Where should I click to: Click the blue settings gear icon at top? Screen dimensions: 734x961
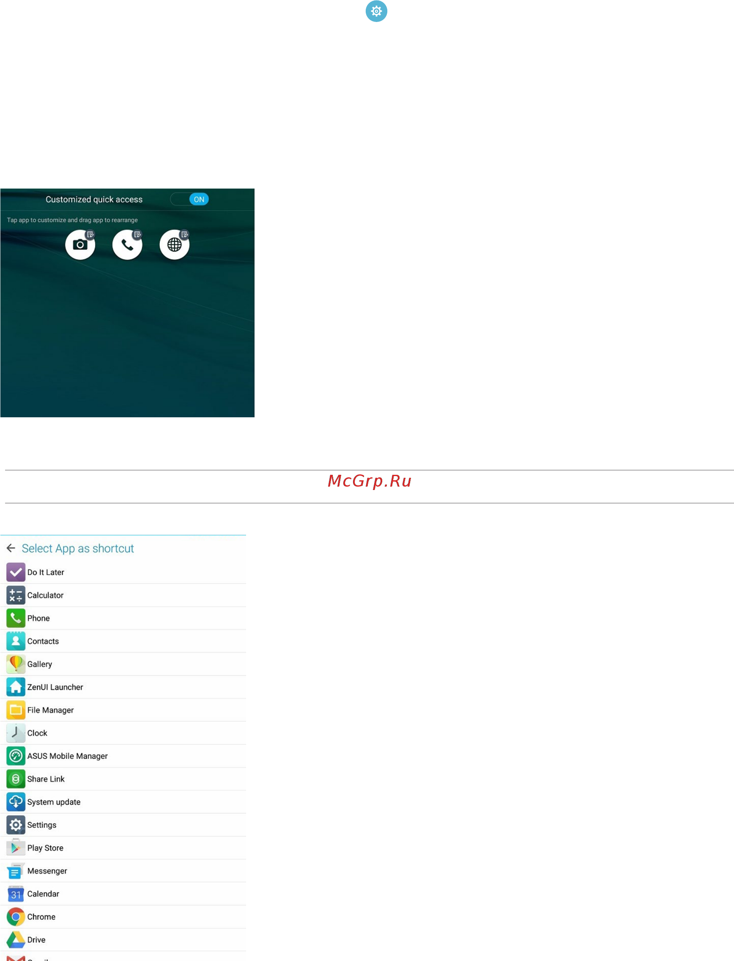376,11
